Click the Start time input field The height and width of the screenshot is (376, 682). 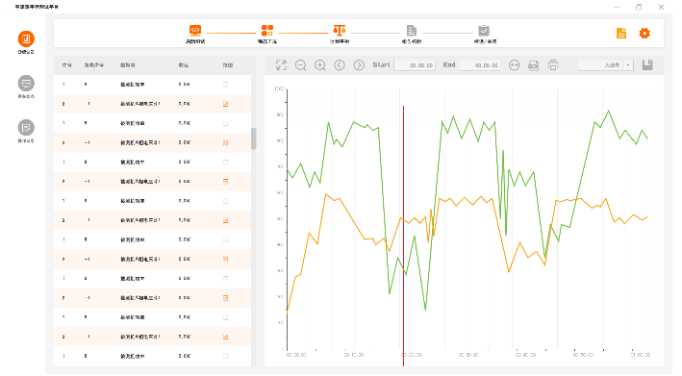coord(415,65)
